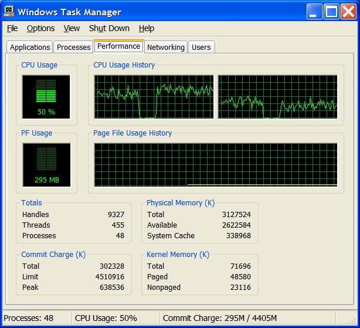Screen dimensions: 360x328
Task: Click the Totals Processes value 48
Action: click(x=120, y=236)
